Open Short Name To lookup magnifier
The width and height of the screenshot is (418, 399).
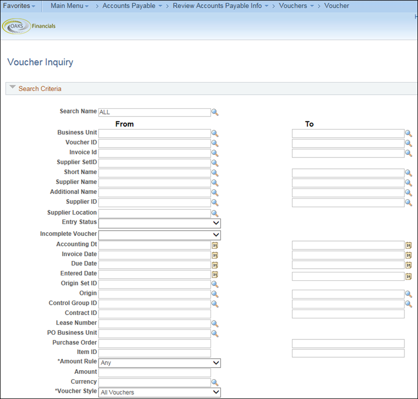tap(409, 173)
